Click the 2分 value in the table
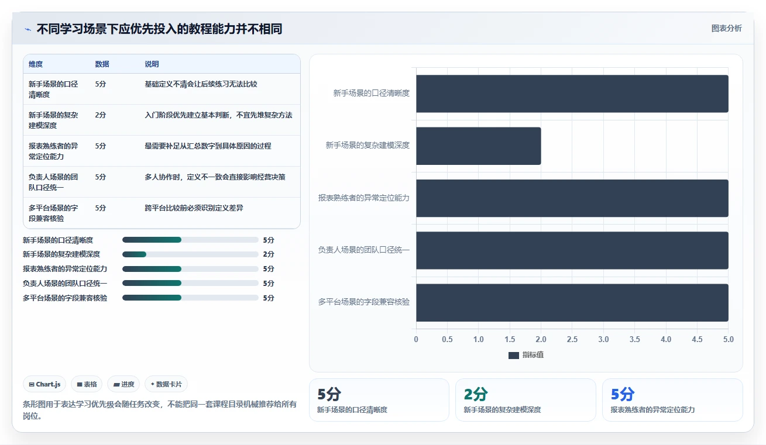The image size is (766, 445). coord(100,115)
